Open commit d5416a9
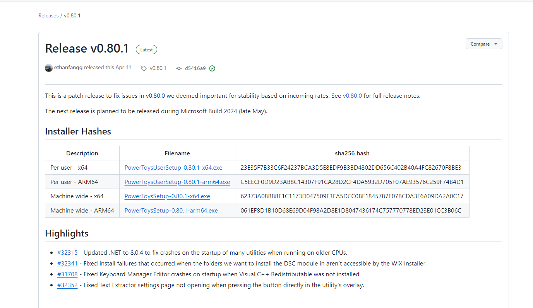Viewport: 533px width, 308px height. point(195,68)
